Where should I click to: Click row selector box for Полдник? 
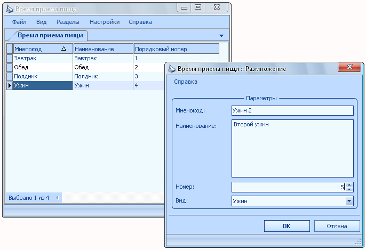click(10, 77)
